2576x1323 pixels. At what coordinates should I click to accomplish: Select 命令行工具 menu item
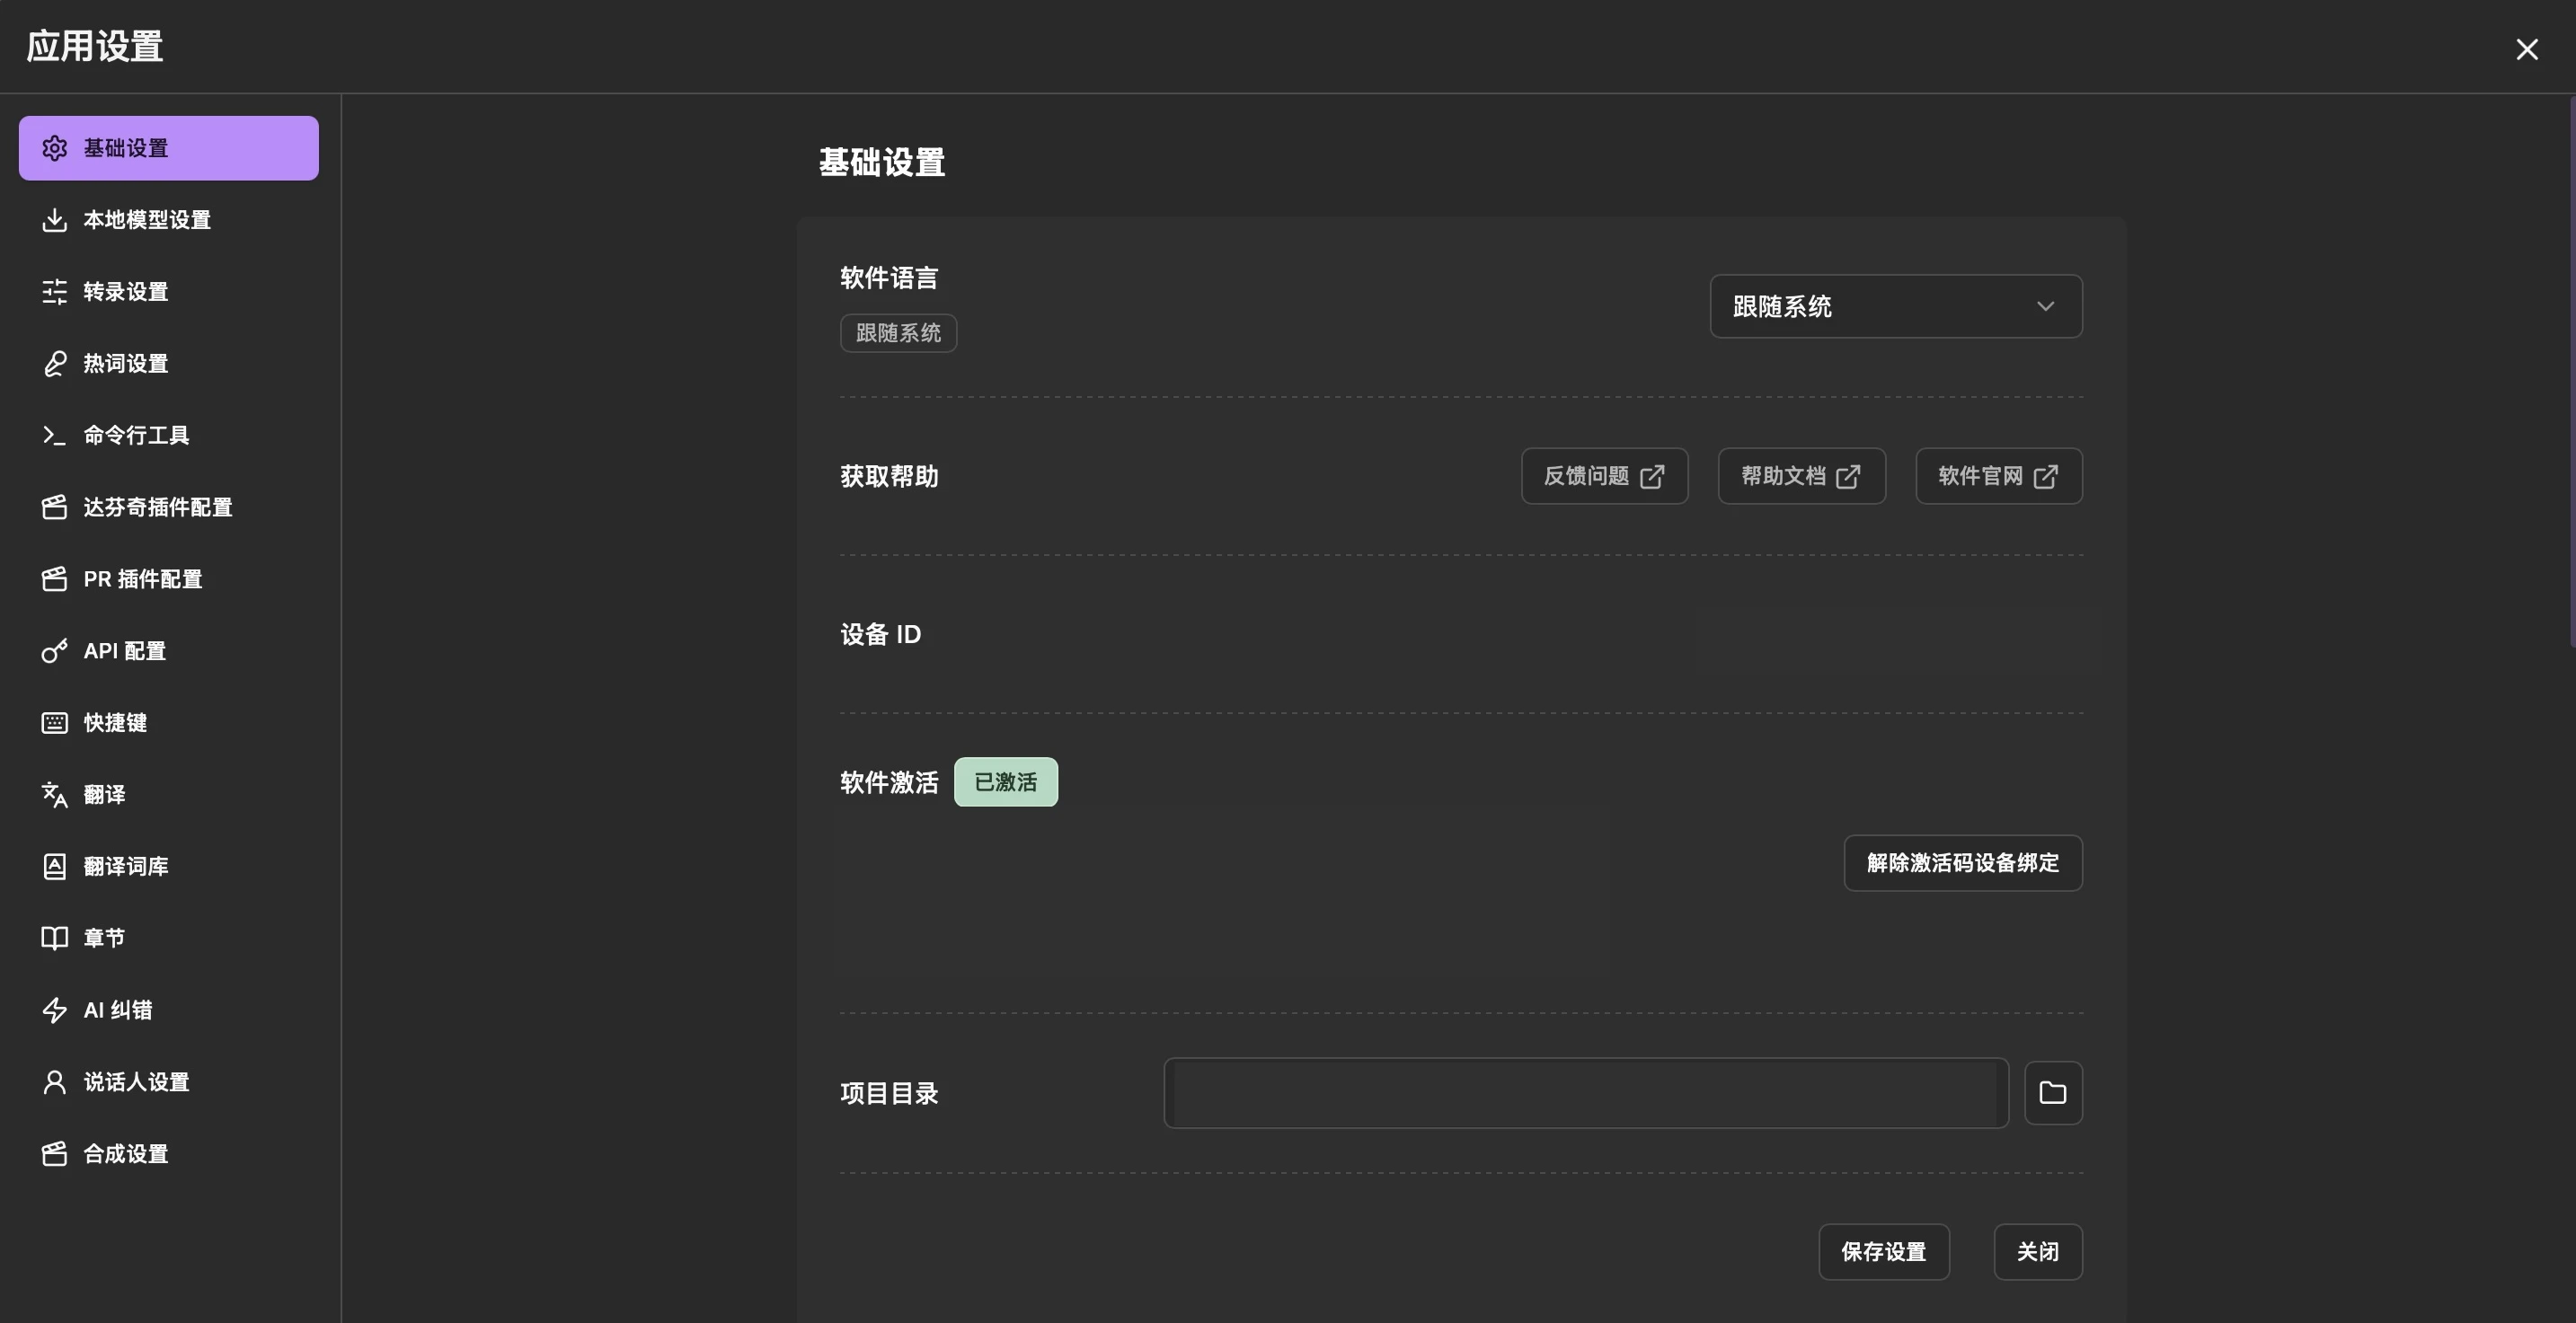tap(169, 435)
